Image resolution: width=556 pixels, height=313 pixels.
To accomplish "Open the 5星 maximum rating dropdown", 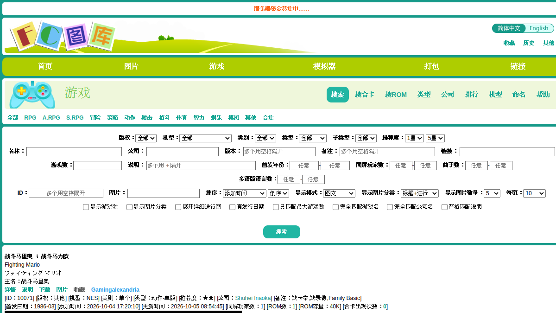I will tap(435, 138).
